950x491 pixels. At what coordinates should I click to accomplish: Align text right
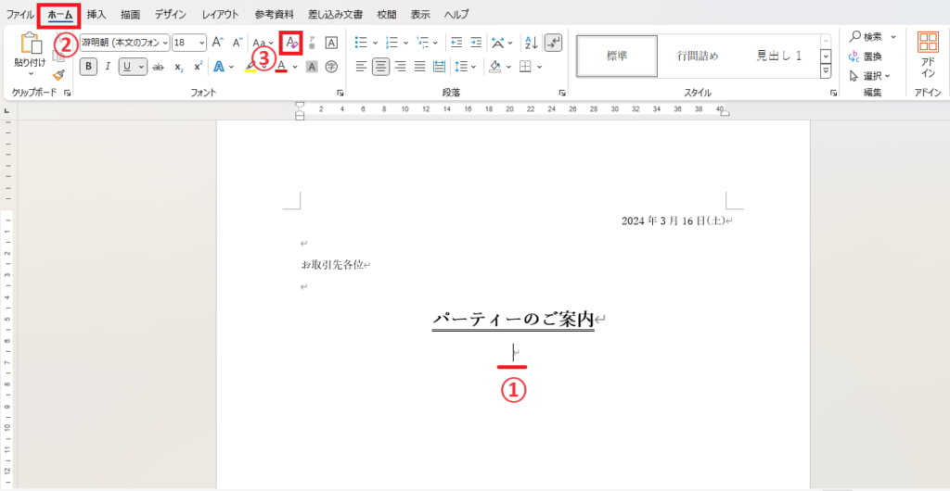pyautogui.click(x=400, y=67)
